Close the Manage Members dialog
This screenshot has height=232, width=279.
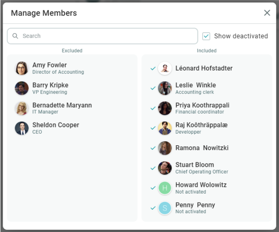coord(267,13)
